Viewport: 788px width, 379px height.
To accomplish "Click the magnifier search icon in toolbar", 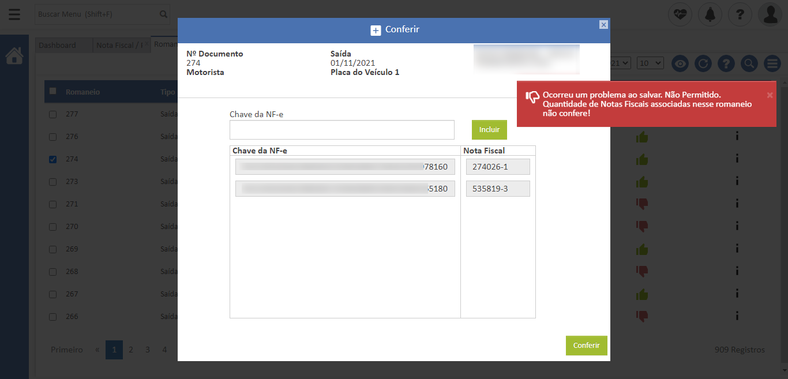I will pyautogui.click(x=749, y=63).
